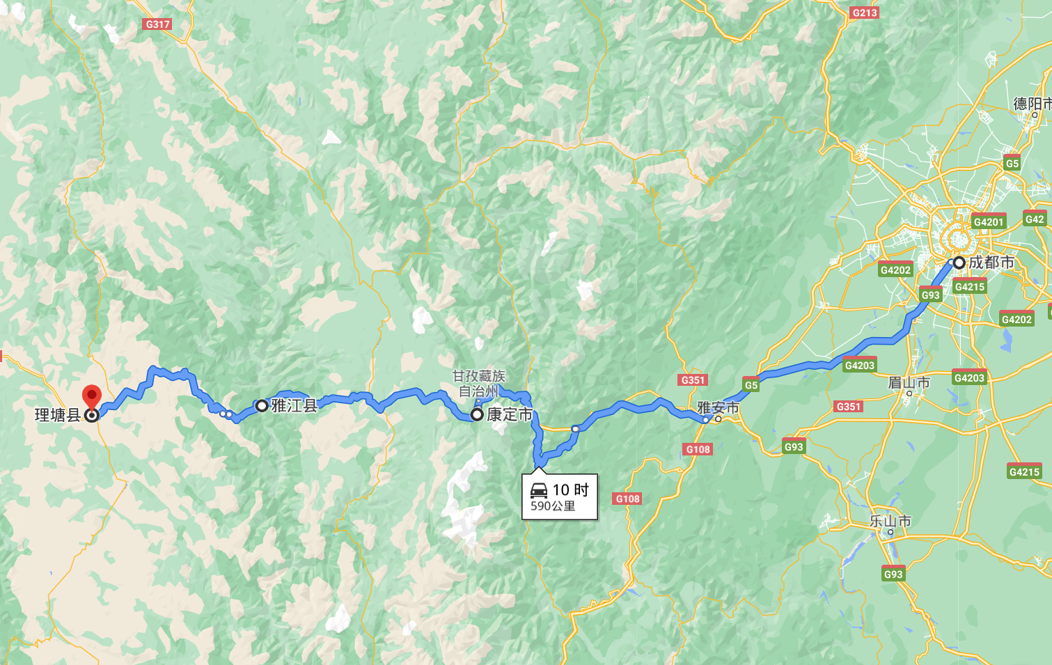Select the lower G93 shield near 乐山市
This screenshot has height=665, width=1052.
pyautogui.click(x=893, y=573)
